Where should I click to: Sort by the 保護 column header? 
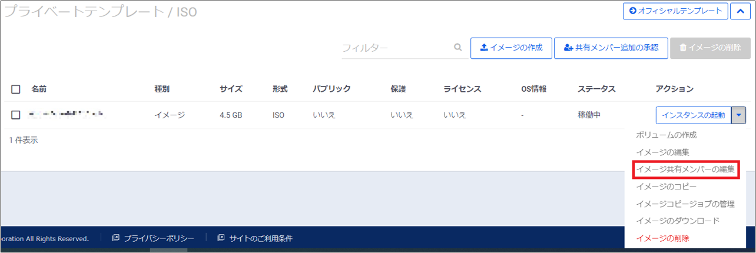coord(398,89)
